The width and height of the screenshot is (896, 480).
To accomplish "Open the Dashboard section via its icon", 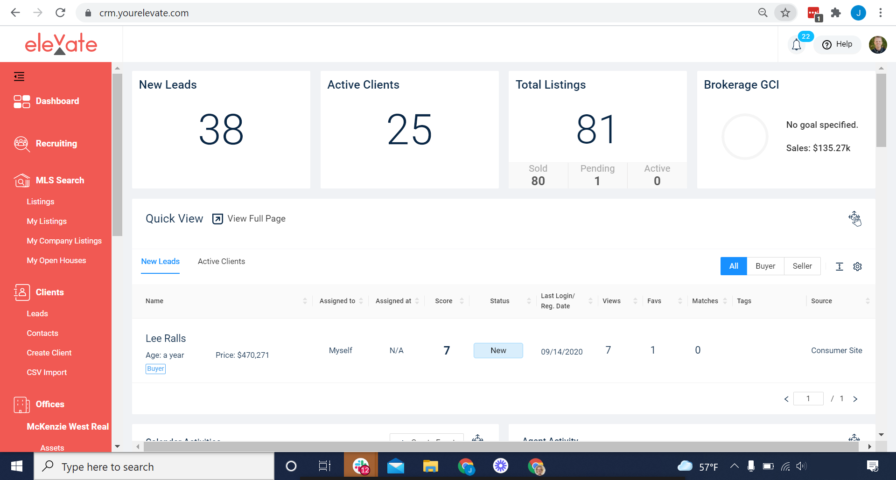I will 21,101.
